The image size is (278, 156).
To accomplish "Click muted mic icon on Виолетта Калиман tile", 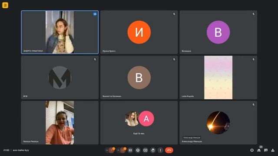I will [174, 59].
